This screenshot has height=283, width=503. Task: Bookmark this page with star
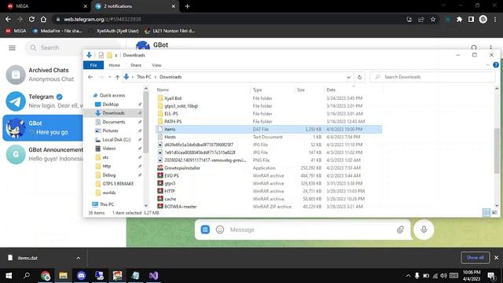coord(433,19)
